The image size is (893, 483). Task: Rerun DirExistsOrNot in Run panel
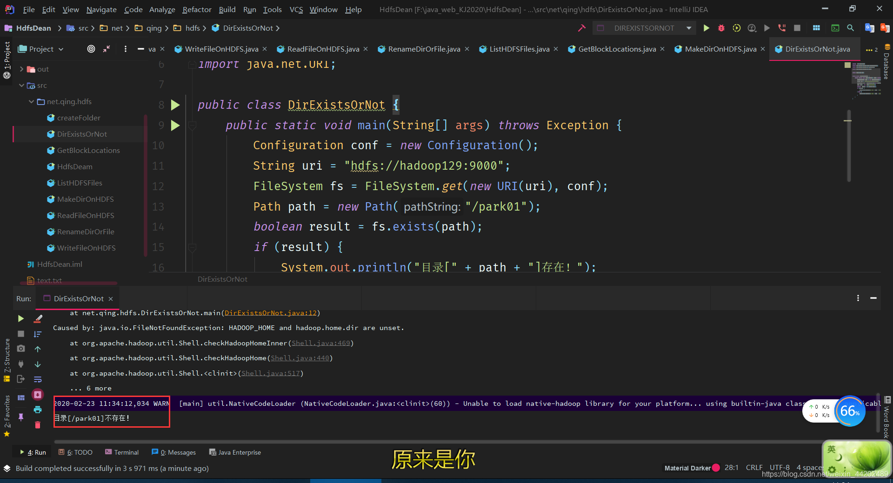tap(20, 318)
